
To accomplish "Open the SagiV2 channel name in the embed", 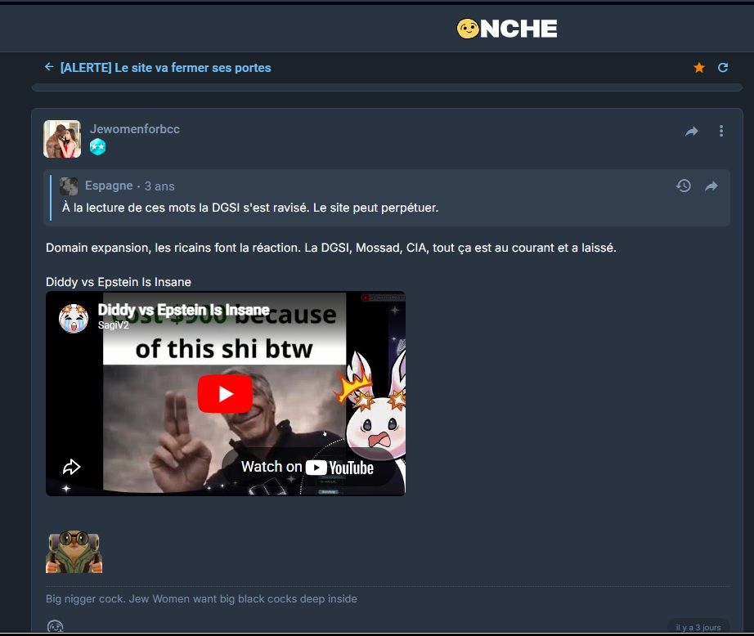I will [114, 325].
